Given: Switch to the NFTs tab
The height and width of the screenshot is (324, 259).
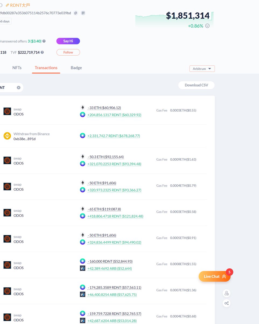Looking at the screenshot, I should pos(17,68).
